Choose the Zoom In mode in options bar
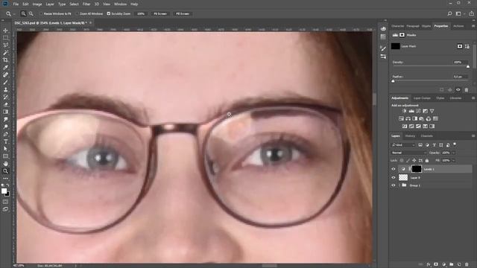The image size is (477, 268). 23,13
